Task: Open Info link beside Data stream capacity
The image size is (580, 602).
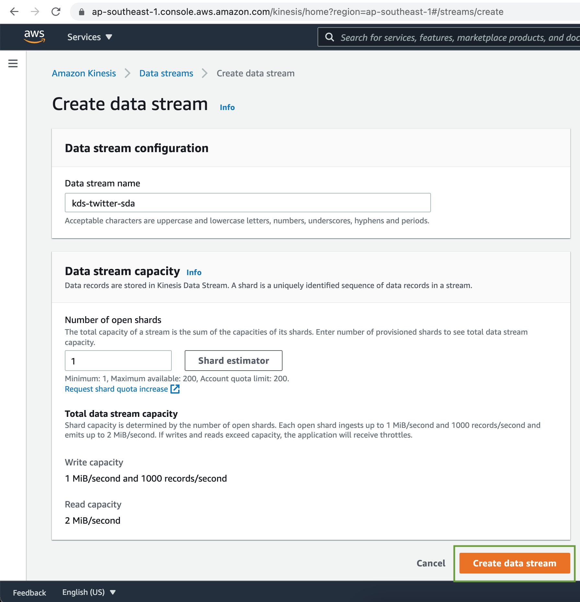Action: tap(194, 273)
